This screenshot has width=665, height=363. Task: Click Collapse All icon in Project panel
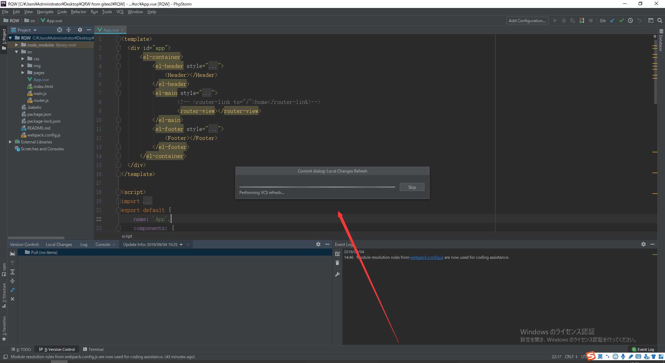pos(69,30)
